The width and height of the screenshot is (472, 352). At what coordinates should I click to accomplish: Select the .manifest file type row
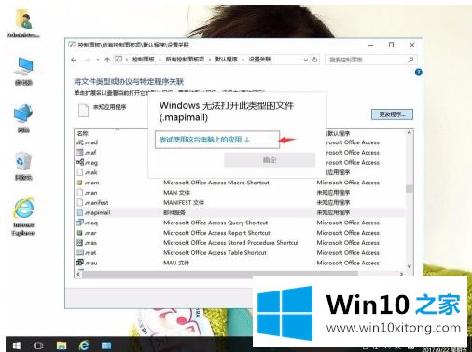[x=240, y=203]
